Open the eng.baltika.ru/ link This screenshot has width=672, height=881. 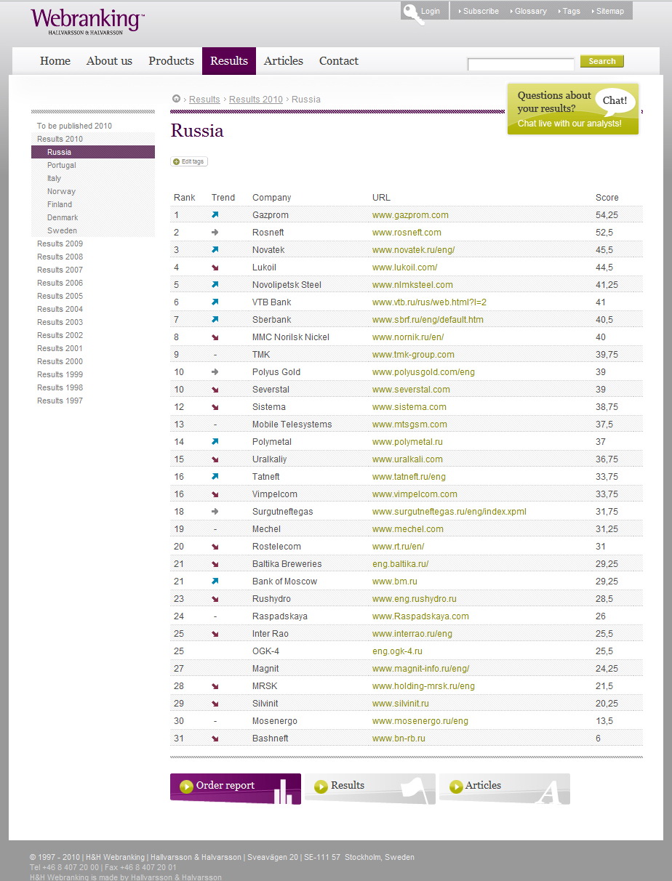[401, 564]
